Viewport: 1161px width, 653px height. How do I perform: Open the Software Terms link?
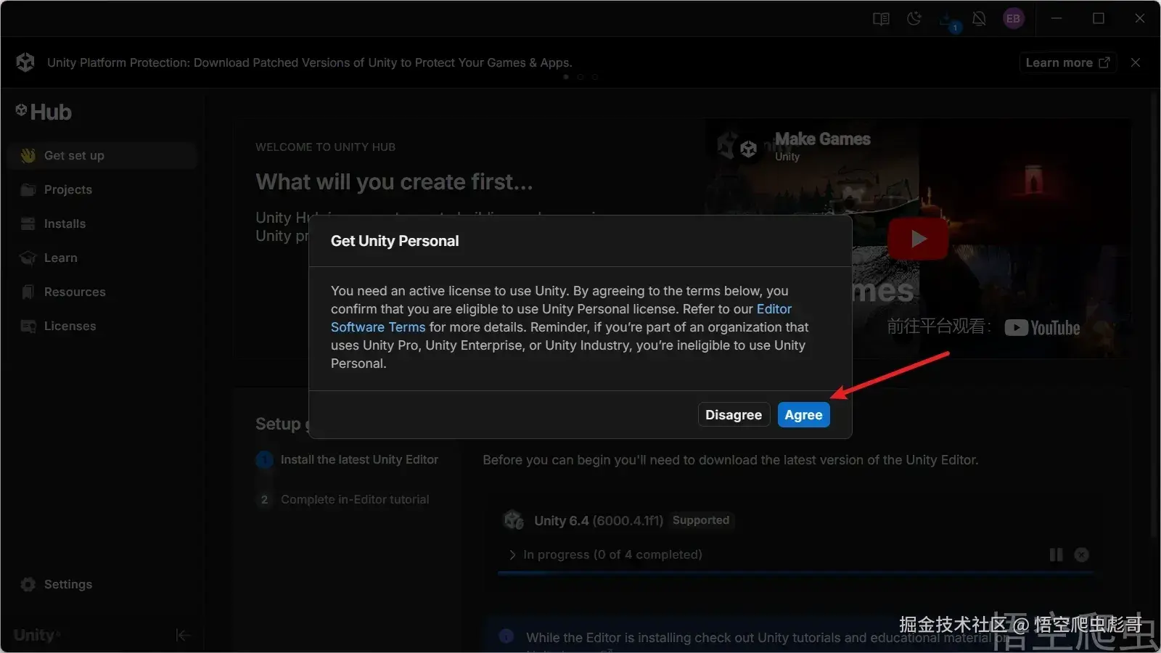(378, 327)
